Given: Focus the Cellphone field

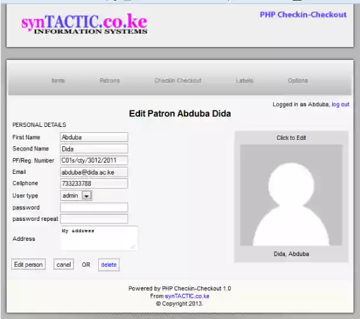Looking at the screenshot, I should (x=94, y=183).
